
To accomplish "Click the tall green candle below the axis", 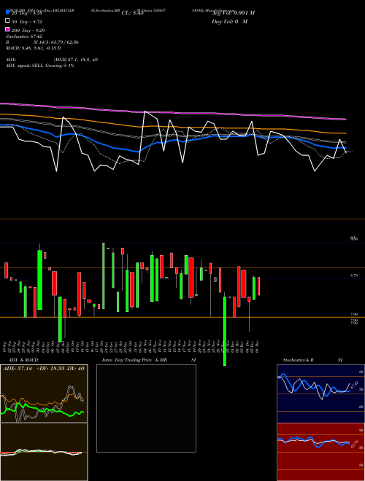I will pyautogui.click(x=225, y=331).
